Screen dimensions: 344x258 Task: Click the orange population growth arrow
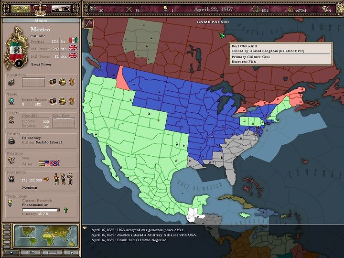click(x=46, y=179)
